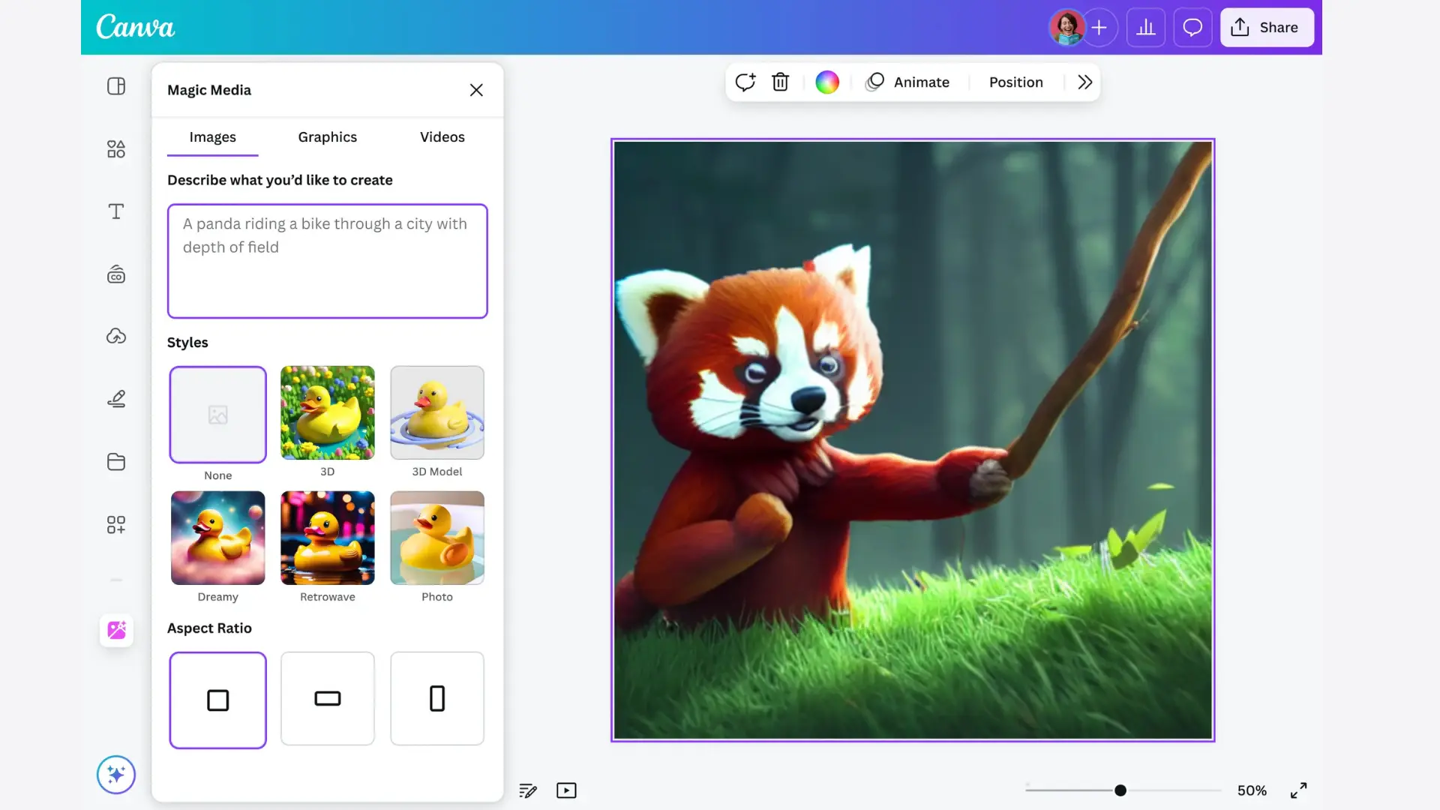This screenshot has height=810, width=1440.
Task: Click the Share button
Action: (1267, 27)
